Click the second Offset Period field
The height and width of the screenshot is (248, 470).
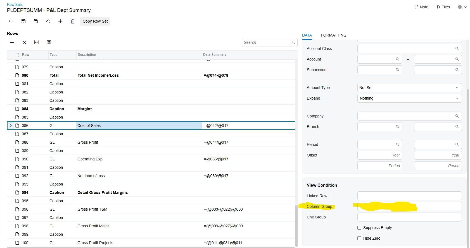point(438,166)
